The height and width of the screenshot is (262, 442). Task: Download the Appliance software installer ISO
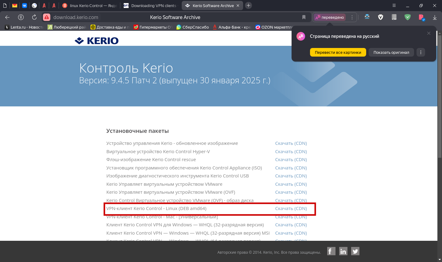click(x=291, y=168)
